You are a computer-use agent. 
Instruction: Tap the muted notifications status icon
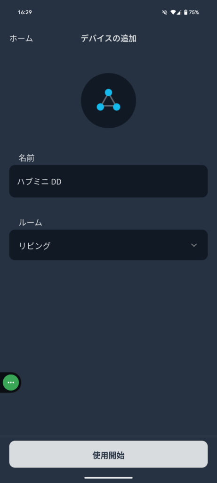click(x=164, y=12)
